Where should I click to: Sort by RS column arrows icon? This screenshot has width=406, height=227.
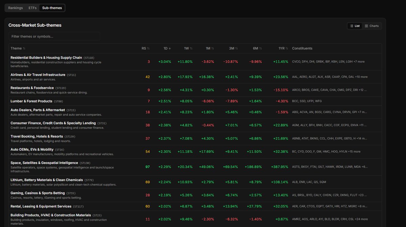coord(148,48)
